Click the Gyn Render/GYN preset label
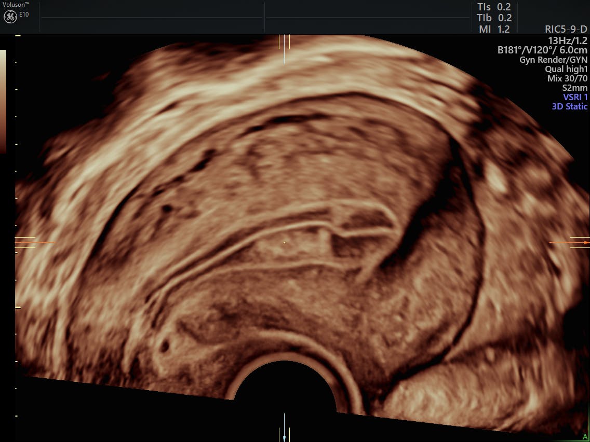 tap(553, 60)
